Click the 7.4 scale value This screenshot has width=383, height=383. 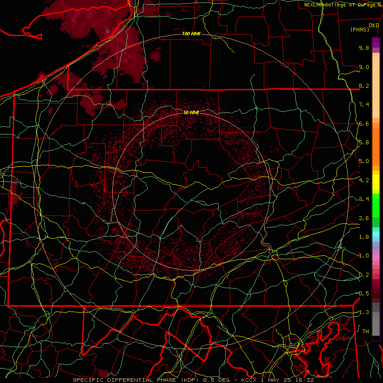[364, 105]
